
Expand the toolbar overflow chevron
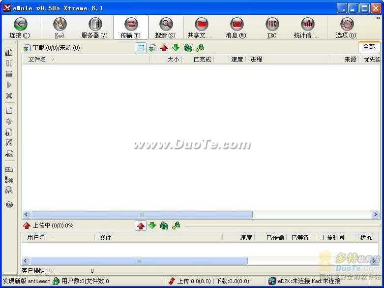coord(378,18)
